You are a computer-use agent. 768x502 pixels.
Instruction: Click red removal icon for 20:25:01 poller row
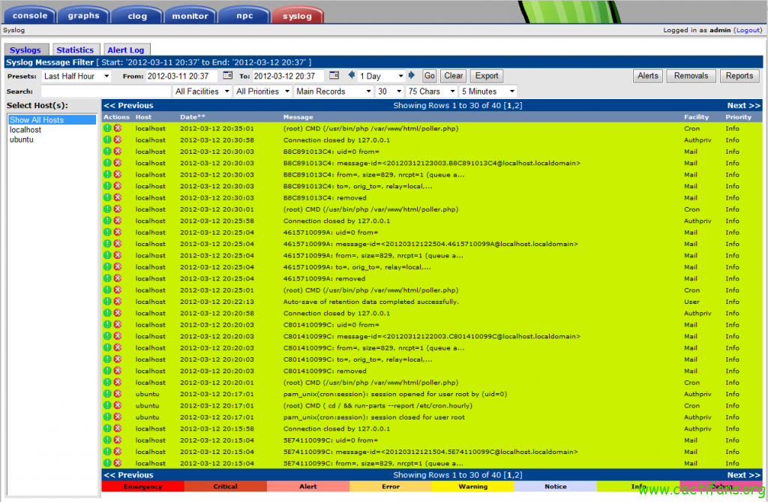118,290
